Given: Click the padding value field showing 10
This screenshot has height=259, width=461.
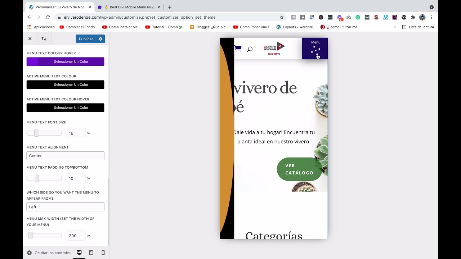Looking at the screenshot, I should [76, 178].
